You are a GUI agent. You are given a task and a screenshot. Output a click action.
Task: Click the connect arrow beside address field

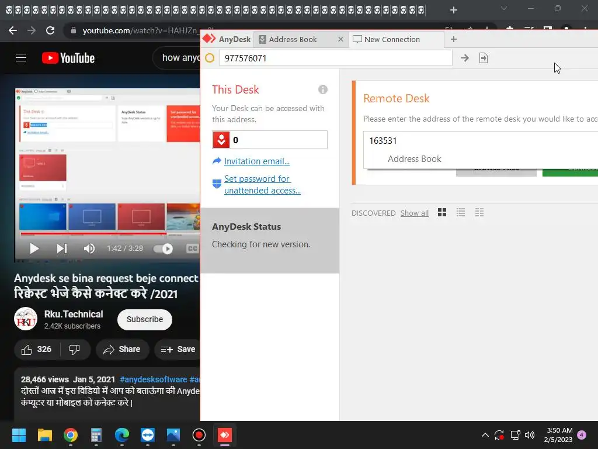464,58
